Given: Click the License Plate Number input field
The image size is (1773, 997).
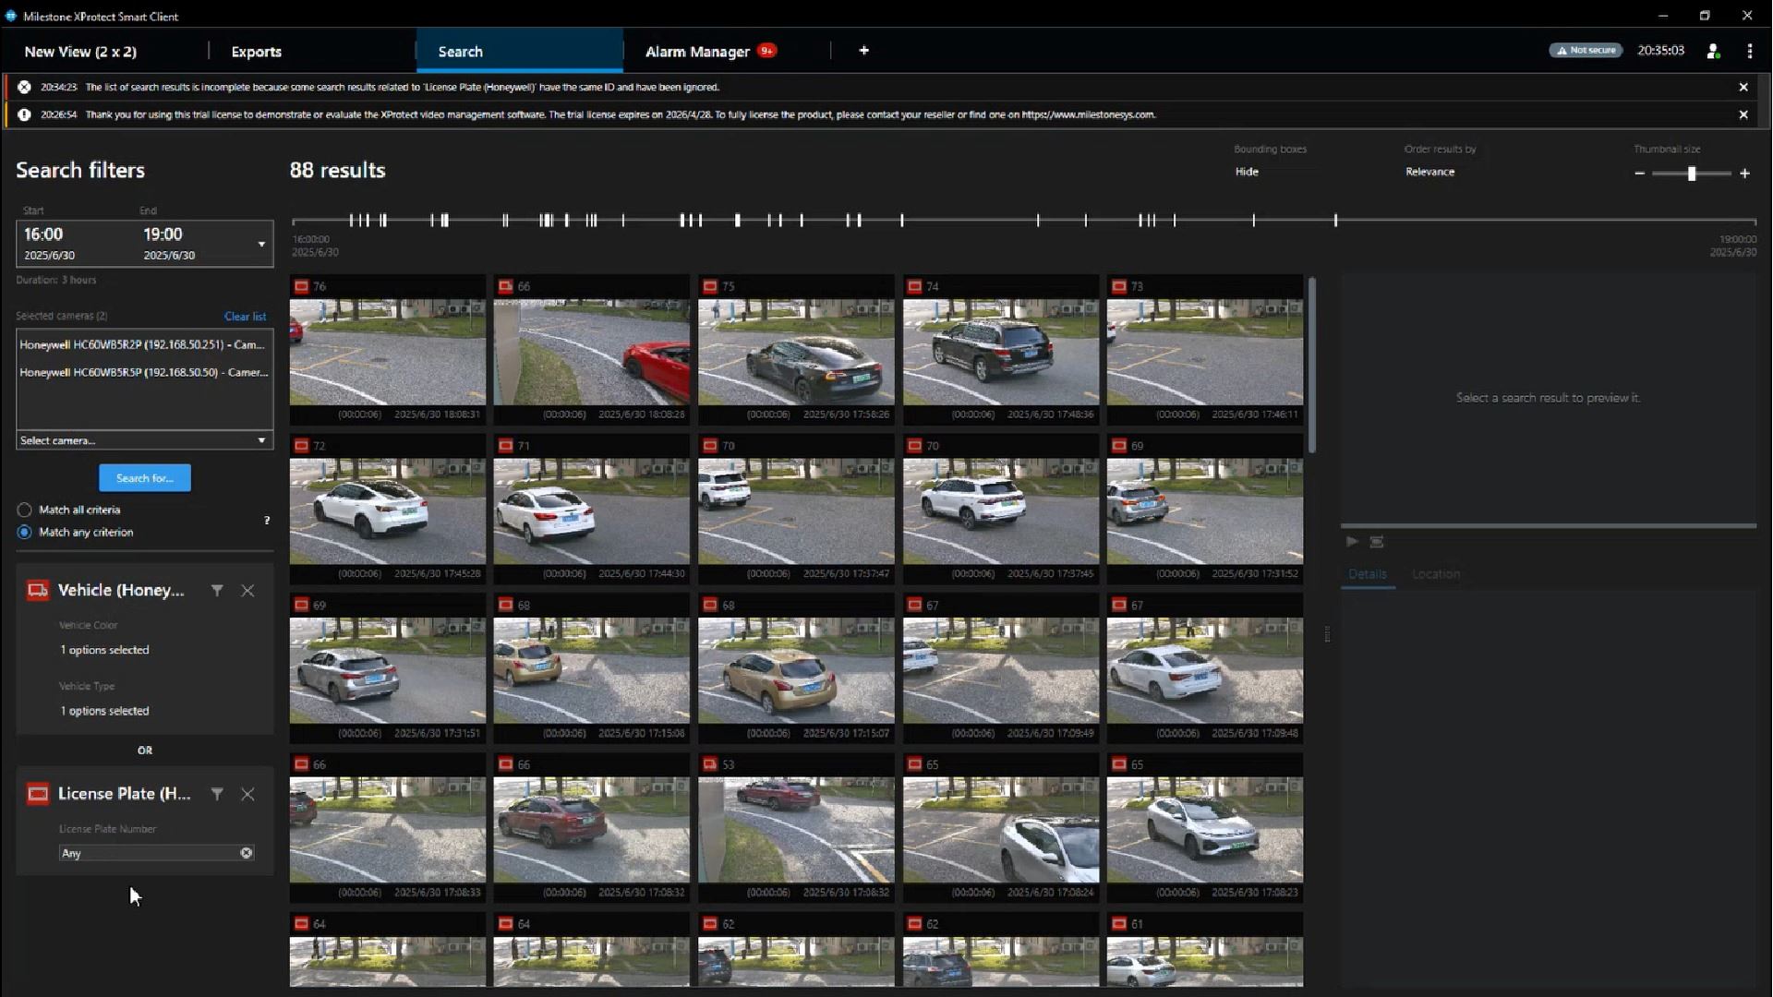Looking at the screenshot, I should [x=148, y=853].
